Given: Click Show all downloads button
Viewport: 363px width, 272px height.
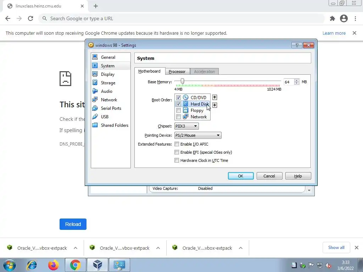Looking at the screenshot, I should pyautogui.click(x=336, y=248).
